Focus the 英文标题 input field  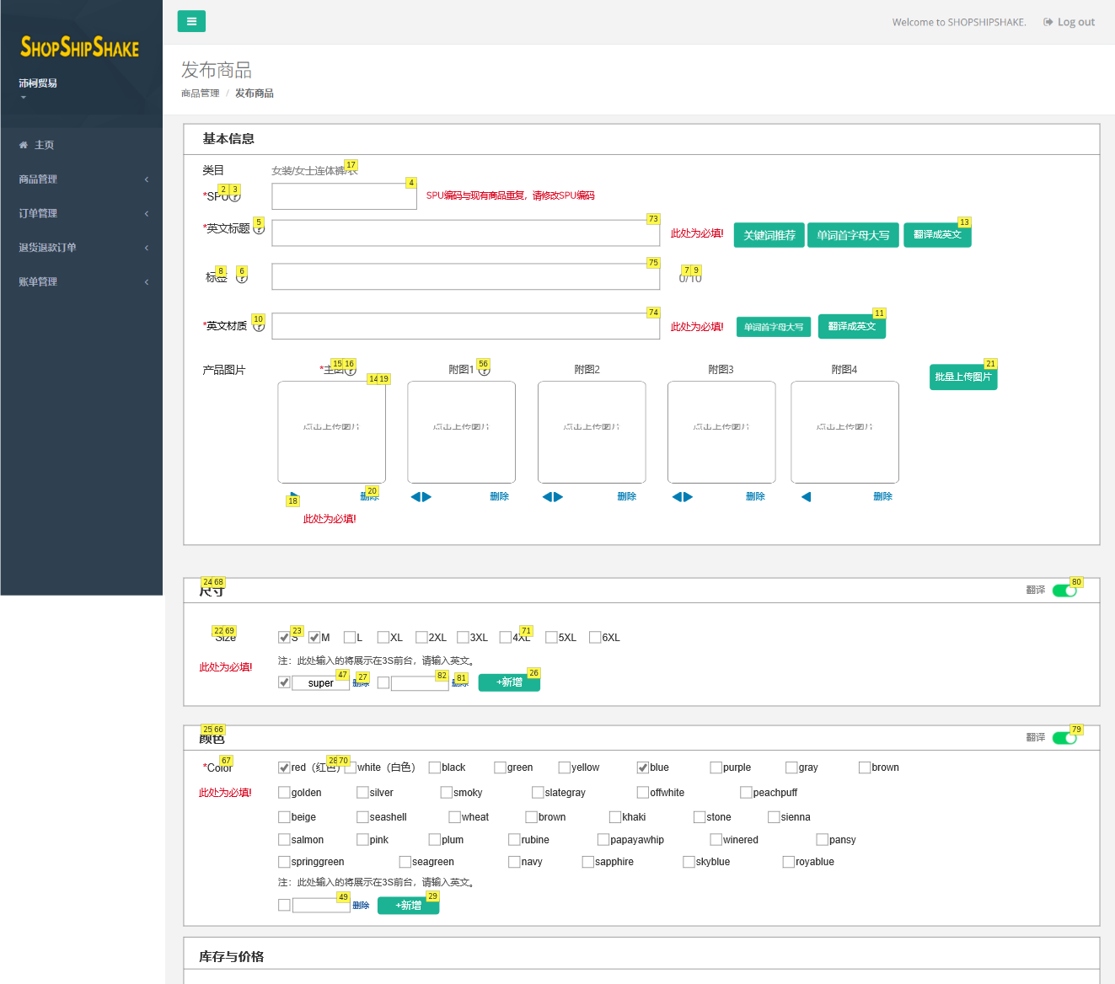point(465,233)
